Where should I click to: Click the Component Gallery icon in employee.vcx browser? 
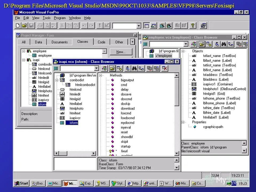pyautogui.click(x=194, y=44)
